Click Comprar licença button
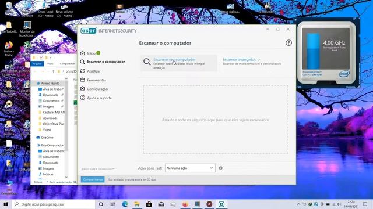Image resolution: width=373 pixels, height=209 pixels. pyautogui.click(x=93, y=179)
